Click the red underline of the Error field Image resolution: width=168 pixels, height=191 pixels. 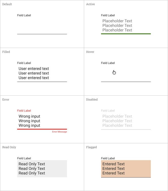[x=42, y=129]
